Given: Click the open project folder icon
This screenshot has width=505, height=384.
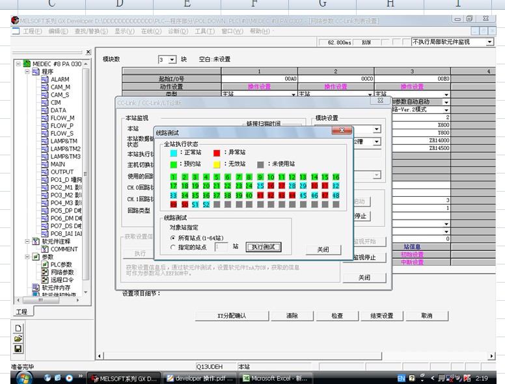Looking at the screenshot, I should click(18, 339).
